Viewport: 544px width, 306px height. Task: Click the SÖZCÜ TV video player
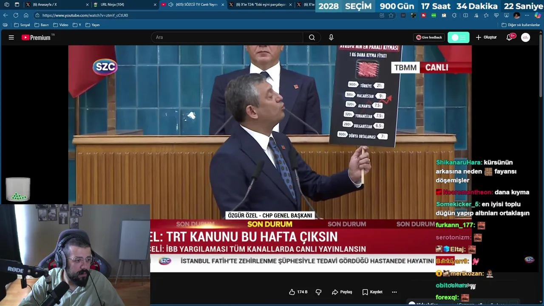270,158
